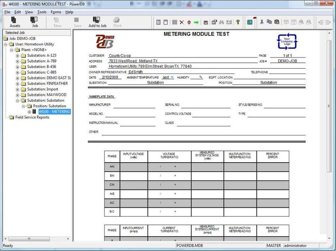The height and width of the screenshot is (251, 336).
Task: Open the Tools menu
Action: click(41, 12)
